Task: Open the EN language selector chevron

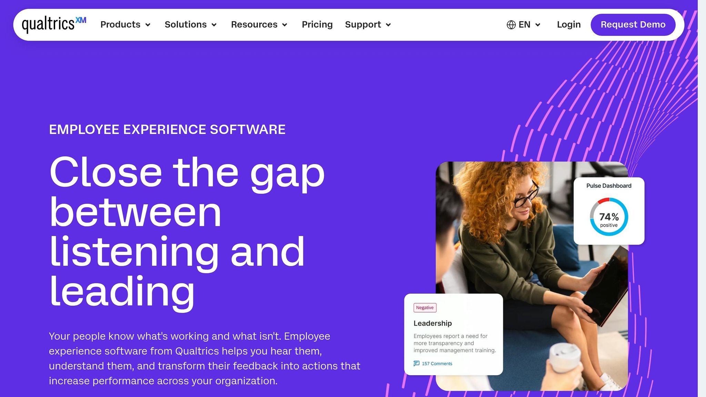Action: tap(538, 25)
